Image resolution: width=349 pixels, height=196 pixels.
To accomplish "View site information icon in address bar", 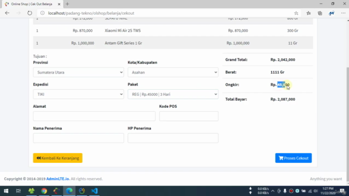I will coord(43,13).
